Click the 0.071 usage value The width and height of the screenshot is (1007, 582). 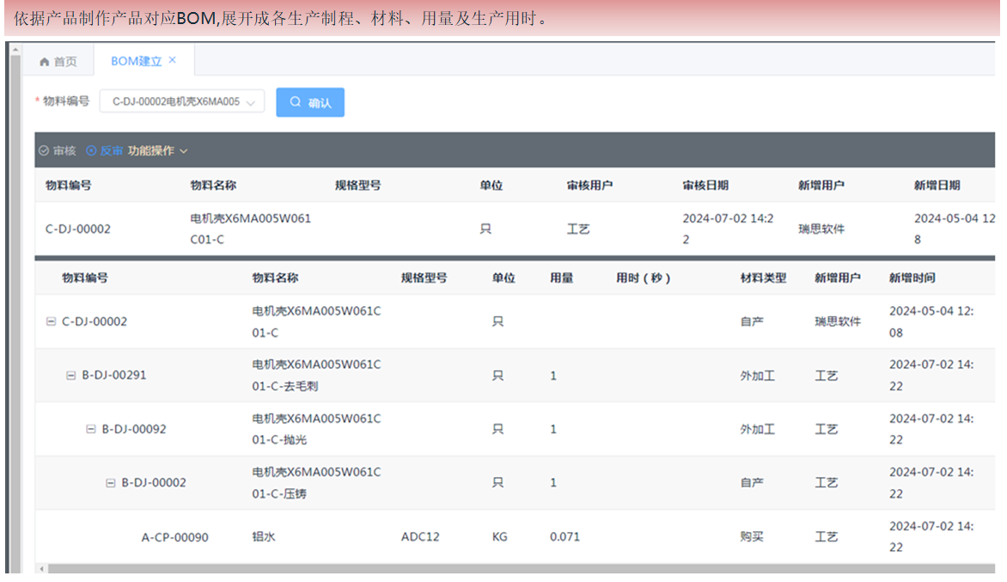coord(565,537)
